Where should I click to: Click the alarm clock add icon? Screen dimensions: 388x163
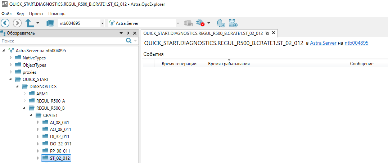tap(233, 23)
